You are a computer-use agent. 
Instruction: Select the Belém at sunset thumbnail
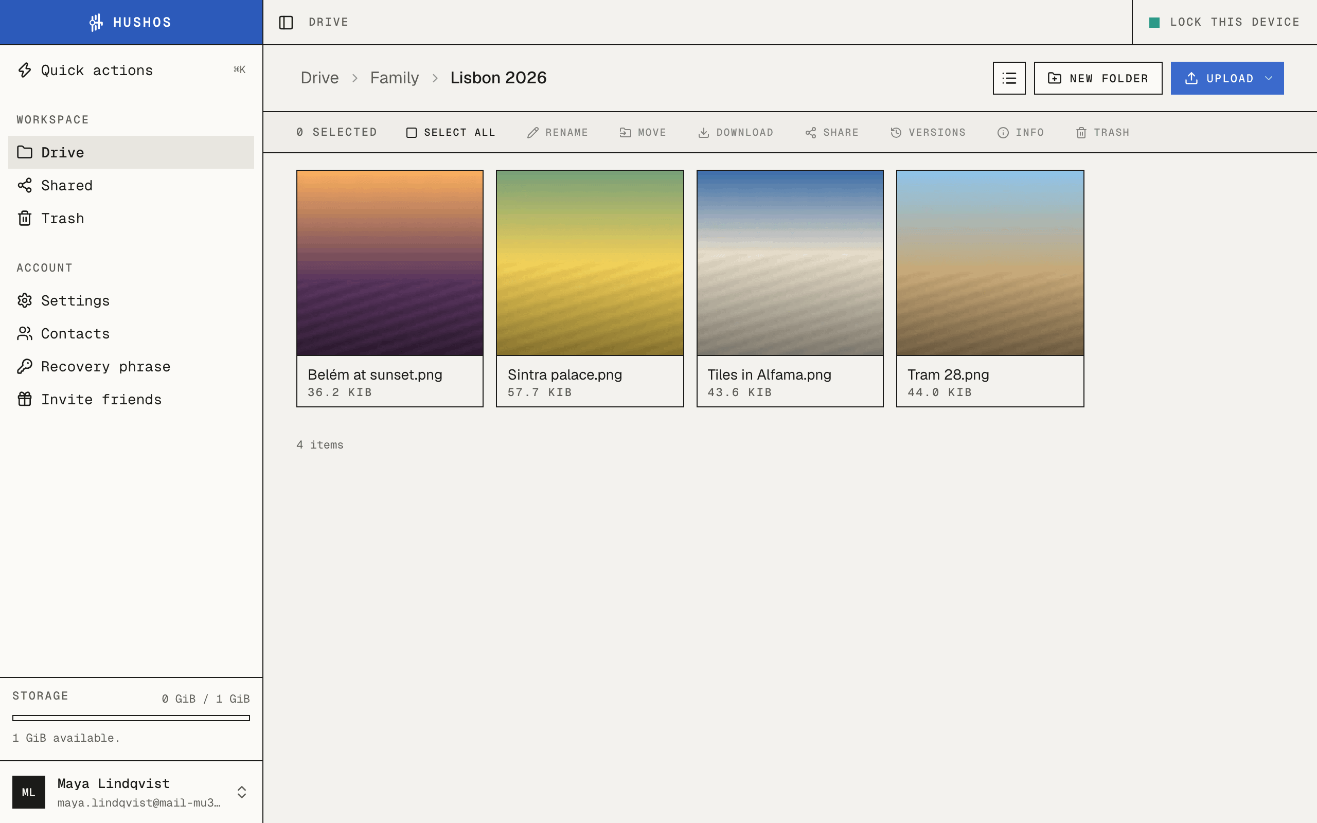389,263
